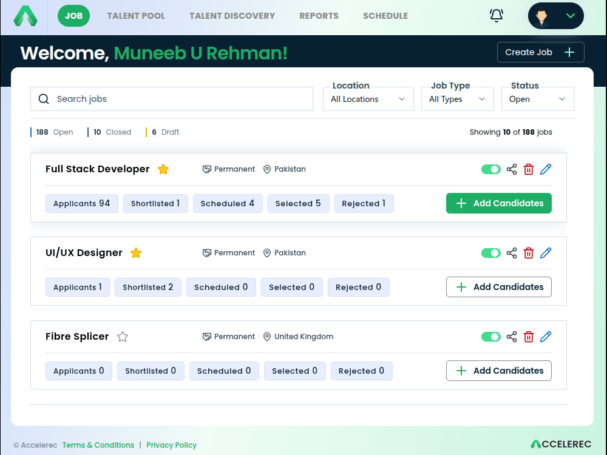The image size is (607, 455).
Task: Open the Status dropdown
Action: (537, 99)
